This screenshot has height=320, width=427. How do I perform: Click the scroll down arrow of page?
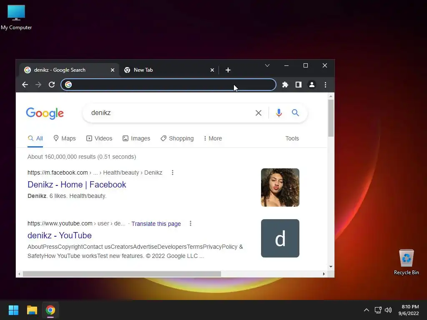click(x=331, y=267)
